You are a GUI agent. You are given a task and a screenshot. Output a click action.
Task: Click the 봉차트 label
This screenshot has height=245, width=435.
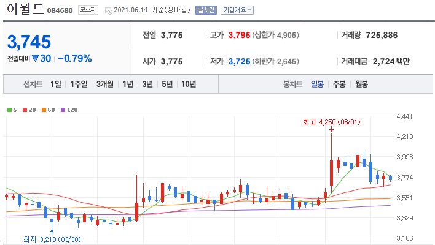[x=292, y=84]
